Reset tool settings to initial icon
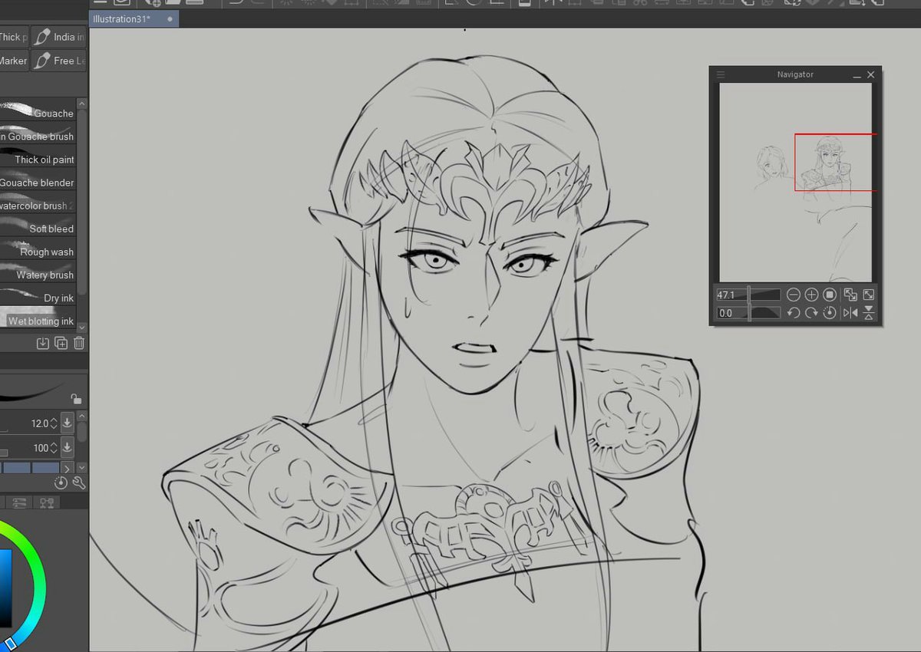 click(x=61, y=482)
